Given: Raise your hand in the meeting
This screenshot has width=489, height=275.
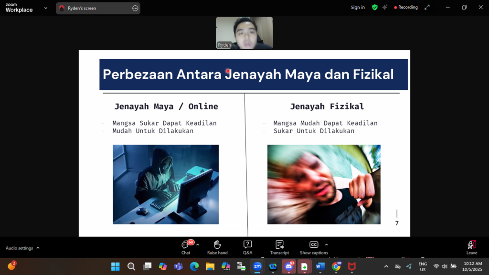Looking at the screenshot, I should point(217,248).
